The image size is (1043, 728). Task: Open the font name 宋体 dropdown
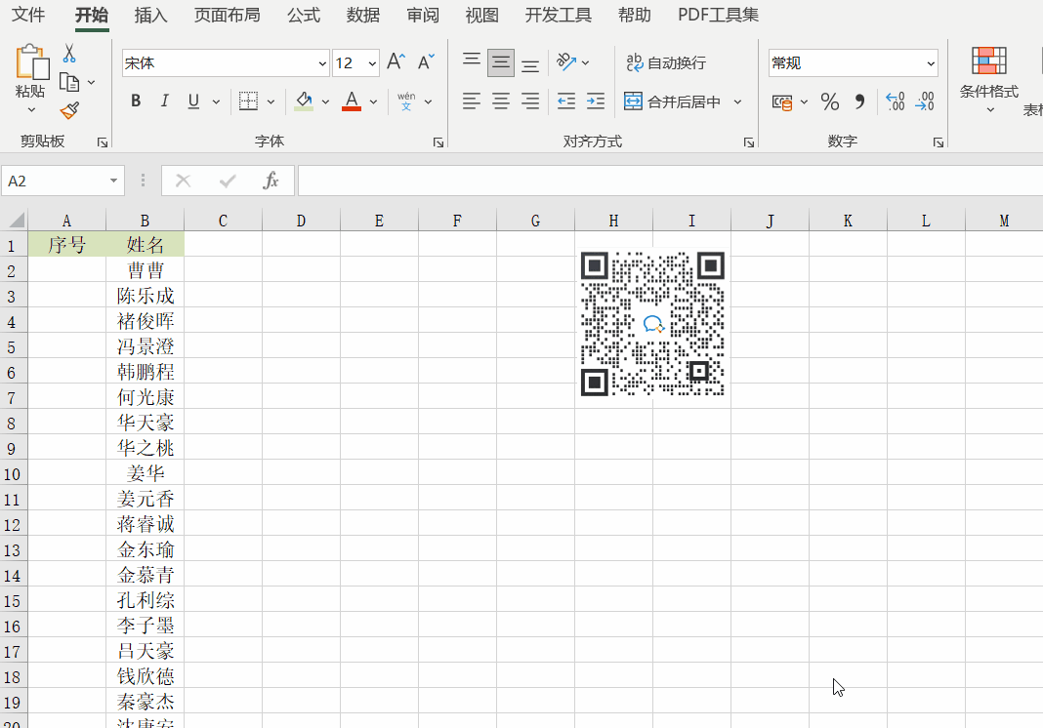tap(322, 63)
